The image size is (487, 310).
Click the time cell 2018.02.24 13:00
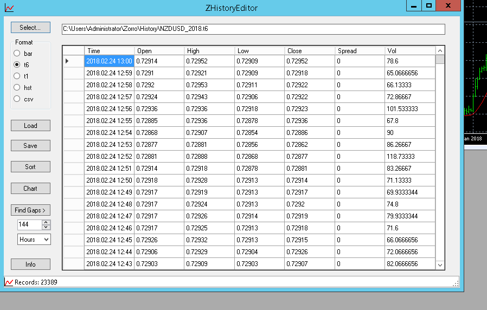(109, 61)
